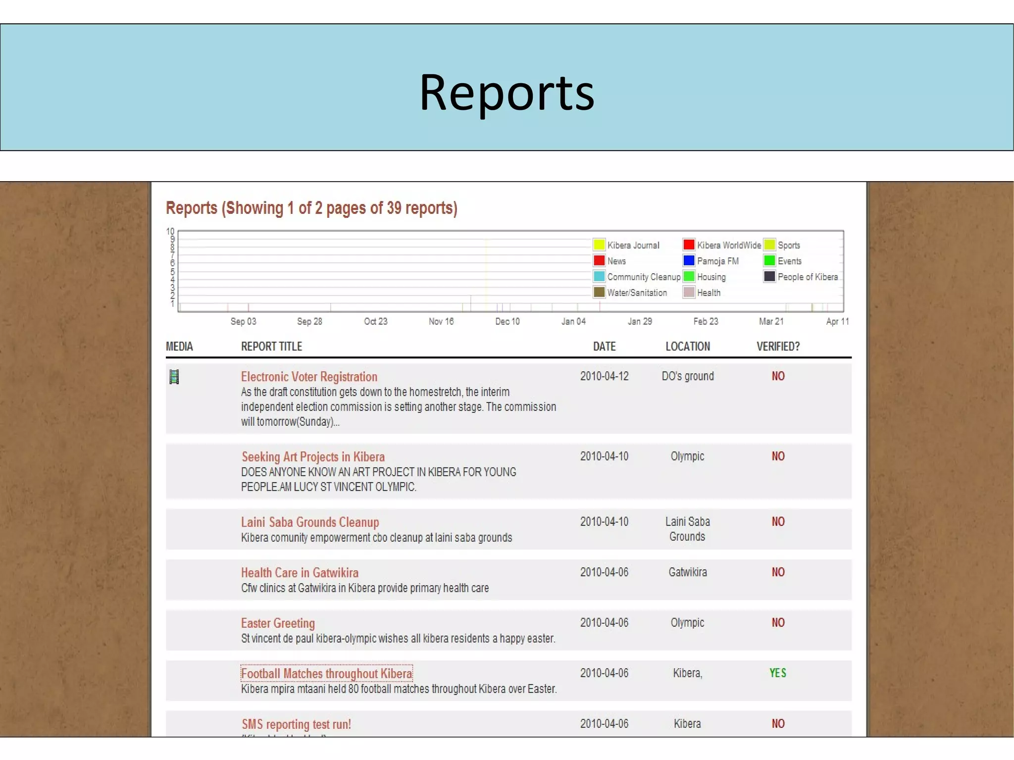Click the MEDIA column header
The height and width of the screenshot is (760, 1014).
pos(179,347)
